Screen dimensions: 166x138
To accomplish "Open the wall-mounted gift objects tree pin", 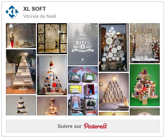I will 52,75.
